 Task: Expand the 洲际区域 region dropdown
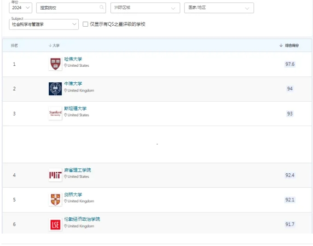(x=145, y=8)
